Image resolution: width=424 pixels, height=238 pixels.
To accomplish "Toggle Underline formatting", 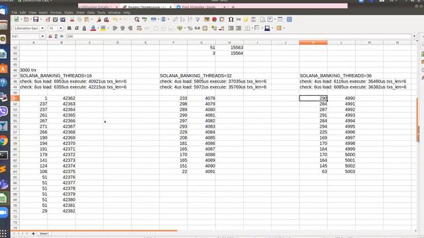I will tap(84, 28).
